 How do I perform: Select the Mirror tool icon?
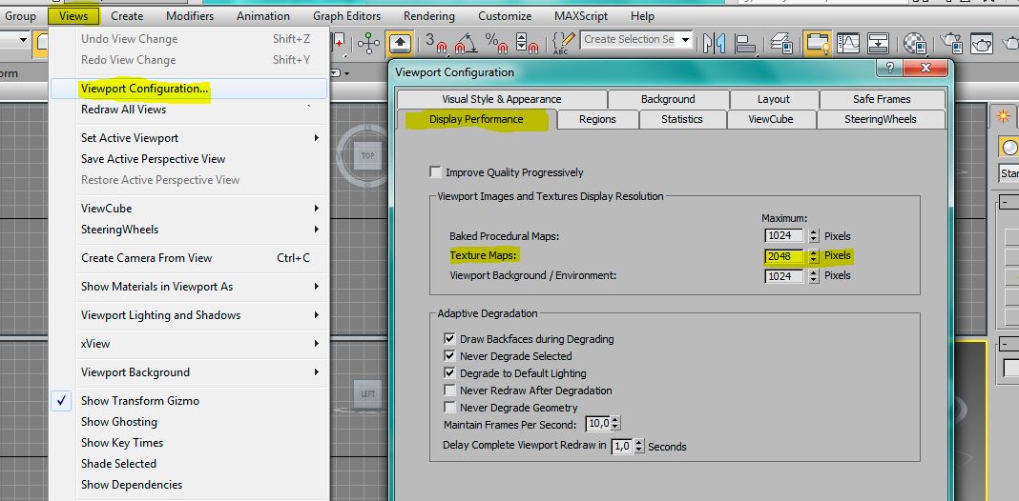click(x=714, y=43)
